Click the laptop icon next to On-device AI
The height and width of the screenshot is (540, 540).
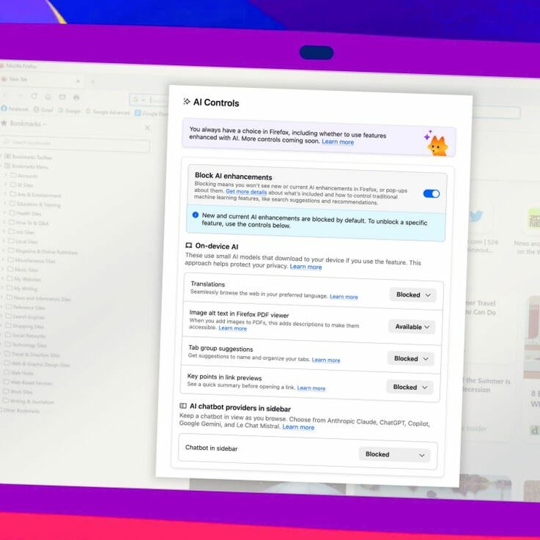(188, 245)
